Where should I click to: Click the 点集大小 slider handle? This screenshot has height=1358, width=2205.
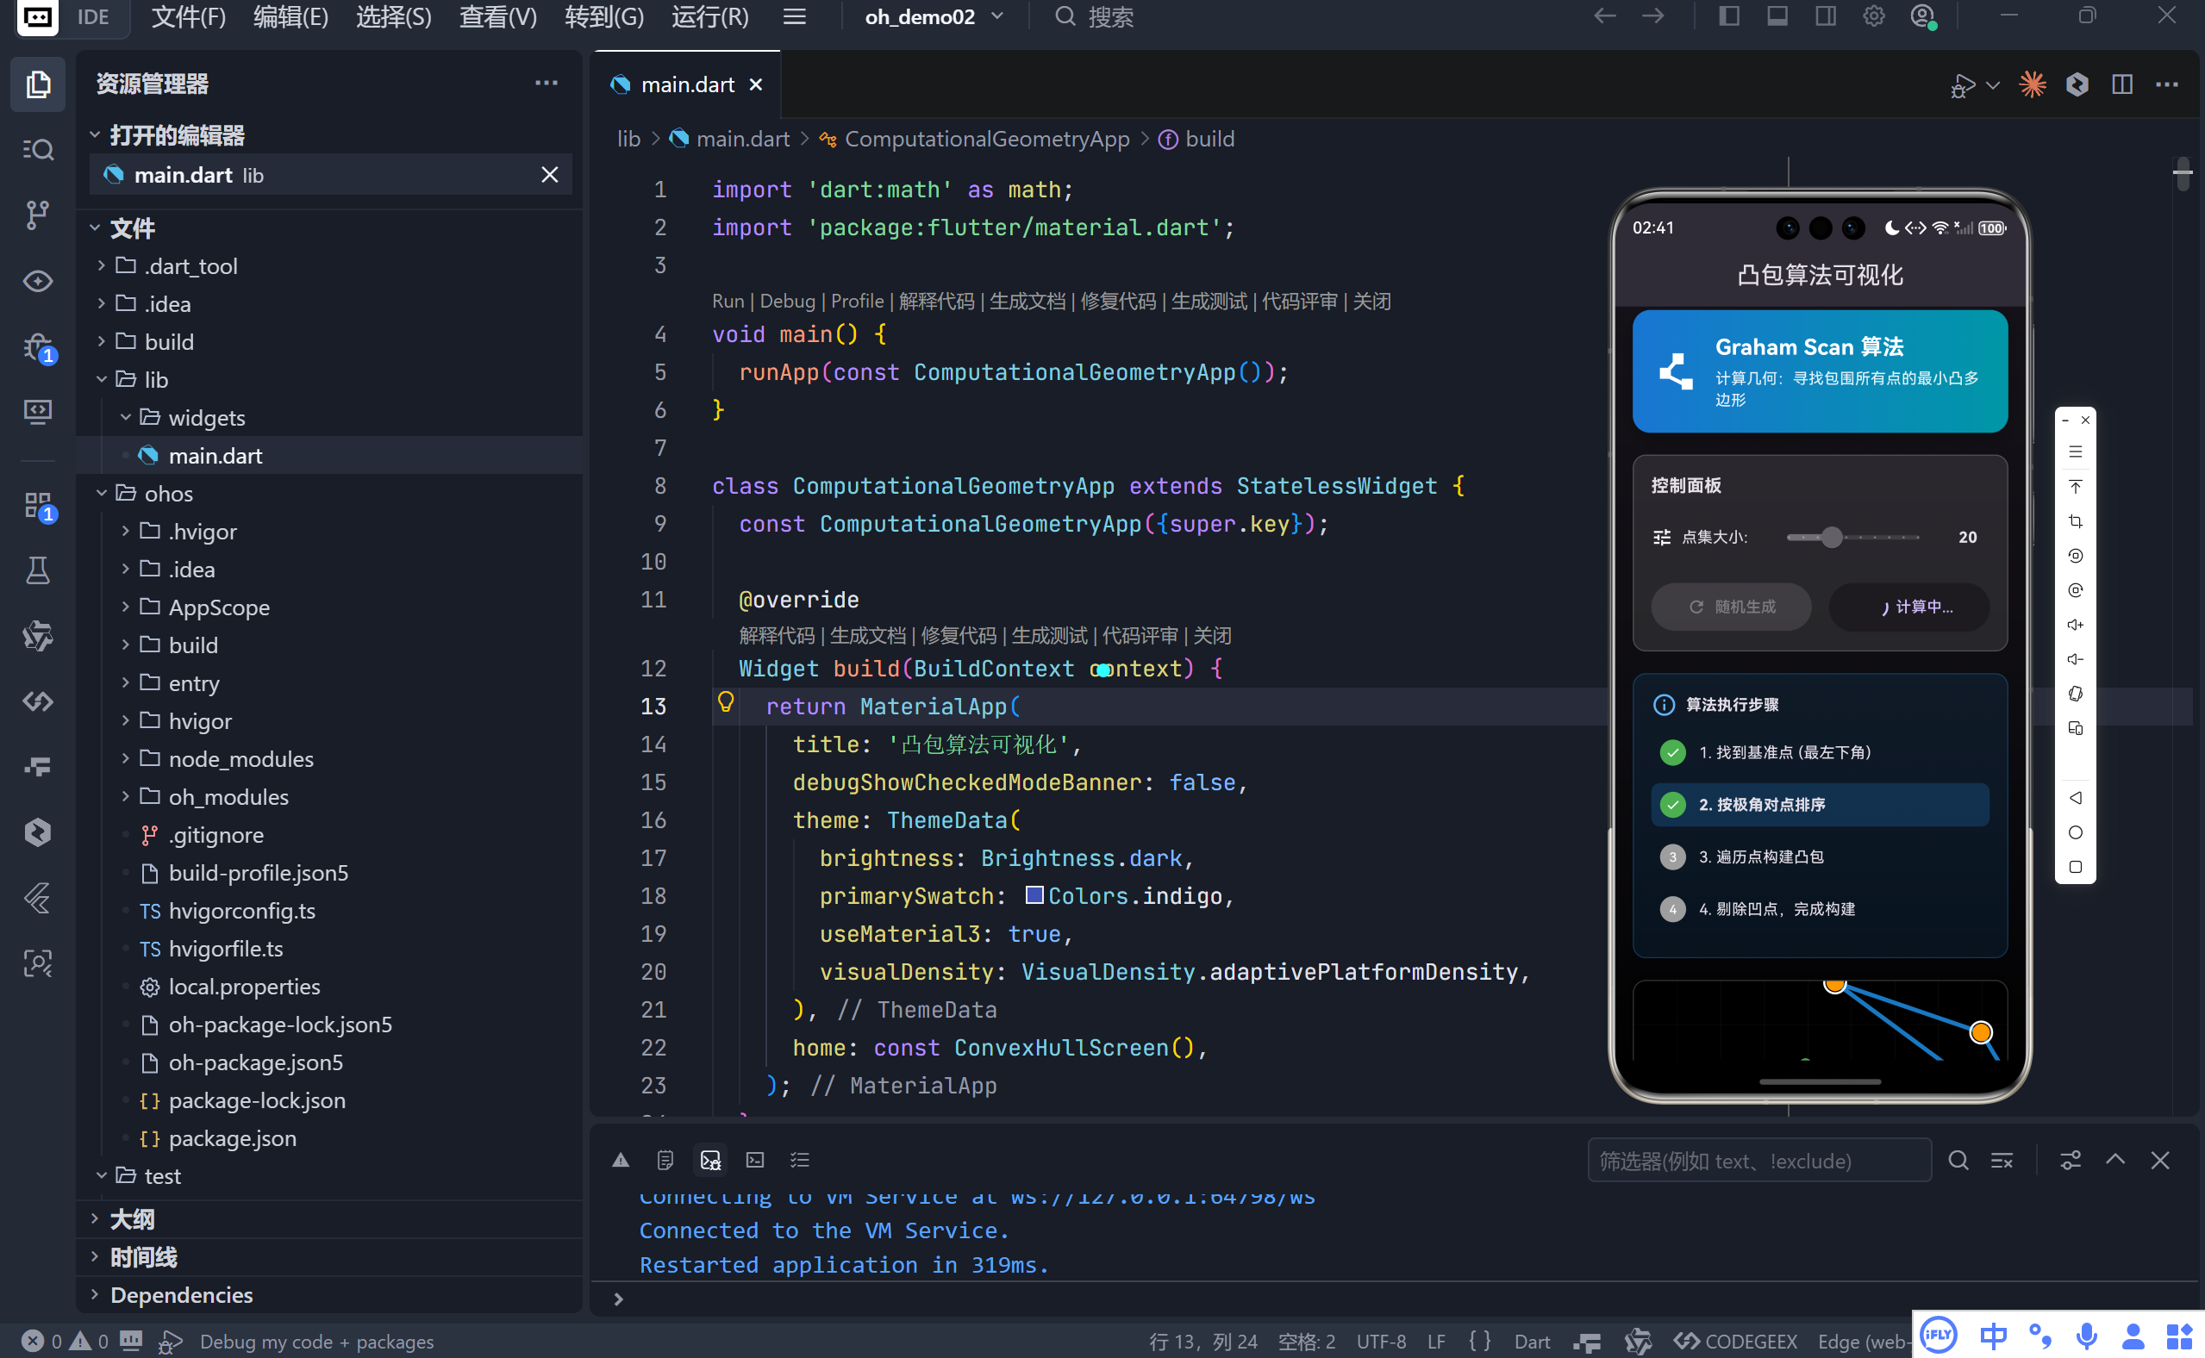[x=1831, y=537]
